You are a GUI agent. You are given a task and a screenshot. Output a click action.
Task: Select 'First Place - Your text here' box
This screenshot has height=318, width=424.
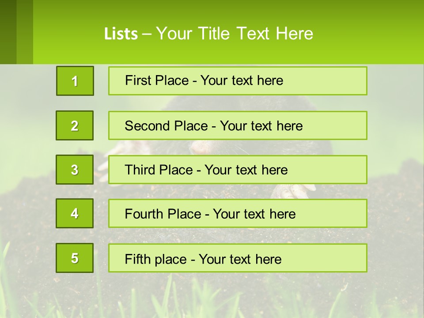tap(238, 81)
